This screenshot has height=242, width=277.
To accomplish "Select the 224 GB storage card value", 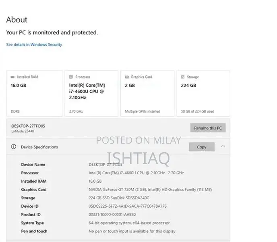I will [x=188, y=86].
